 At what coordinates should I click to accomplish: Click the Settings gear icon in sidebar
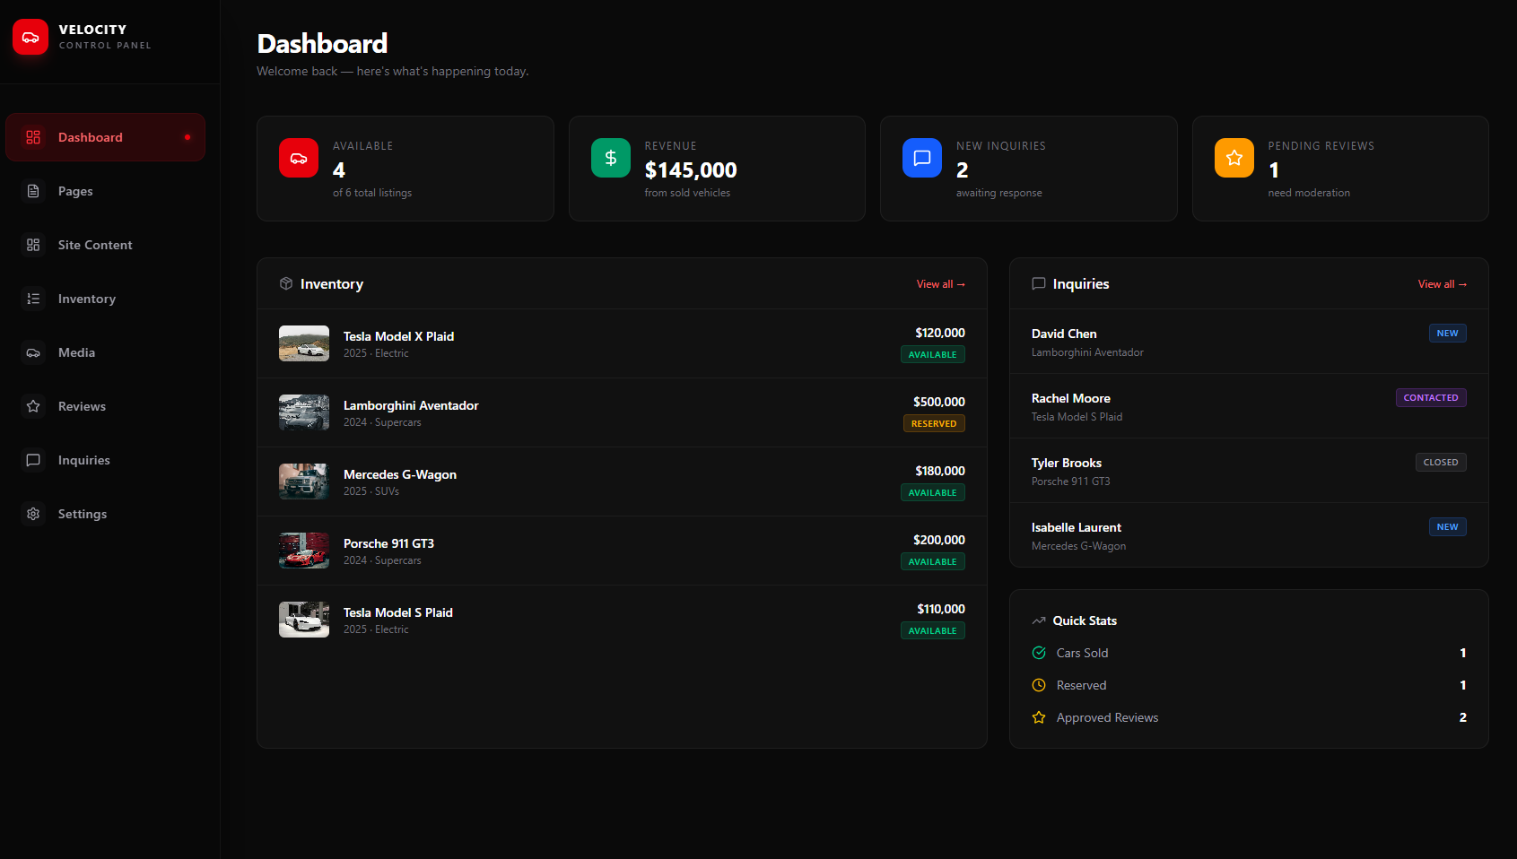click(x=33, y=514)
